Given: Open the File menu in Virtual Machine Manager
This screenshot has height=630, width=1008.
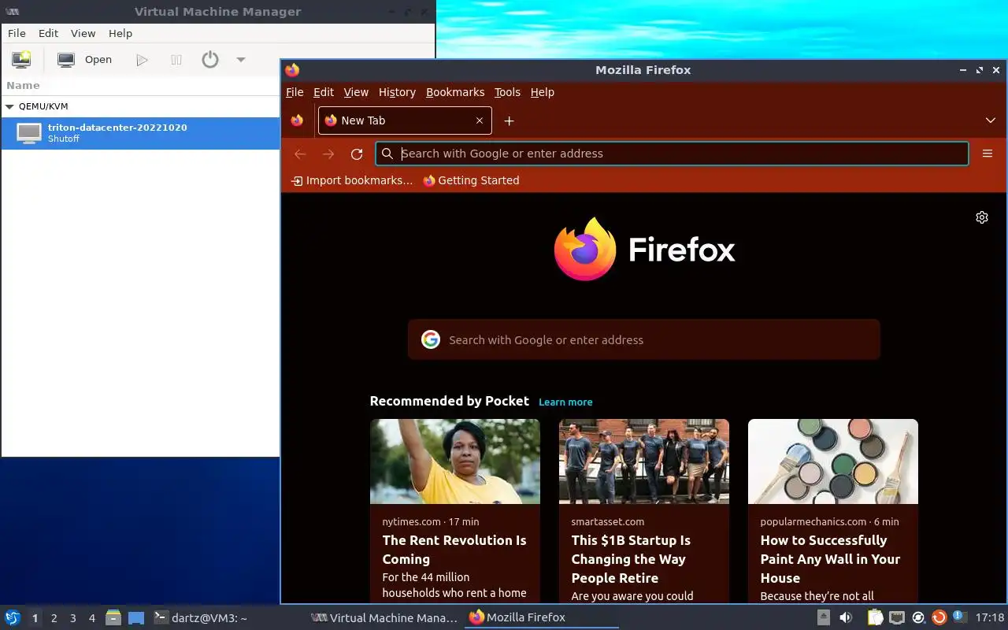Looking at the screenshot, I should pyautogui.click(x=17, y=33).
